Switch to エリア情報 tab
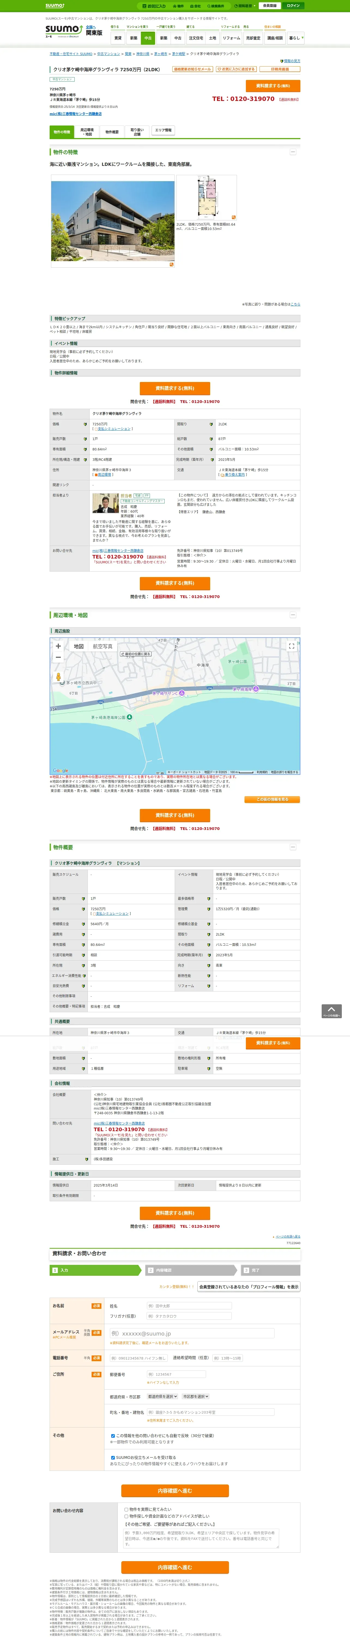This screenshot has height=1637, width=350. [x=163, y=130]
